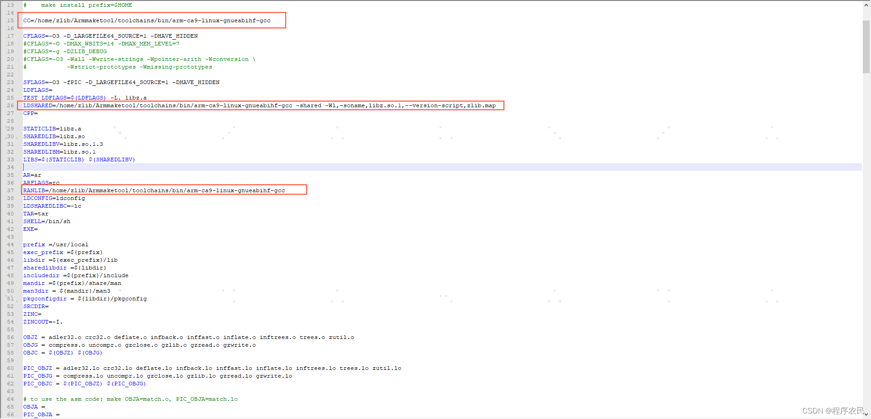Click the OBJZ = adler32.o crc32.o line
This screenshot has height=419, width=871.
[189, 337]
